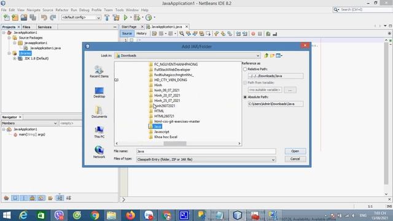Image resolution: width=393 pixels, height=221 pixels.
Task: Open Internet Explorer from the taskbar
Action: [23, 215]
